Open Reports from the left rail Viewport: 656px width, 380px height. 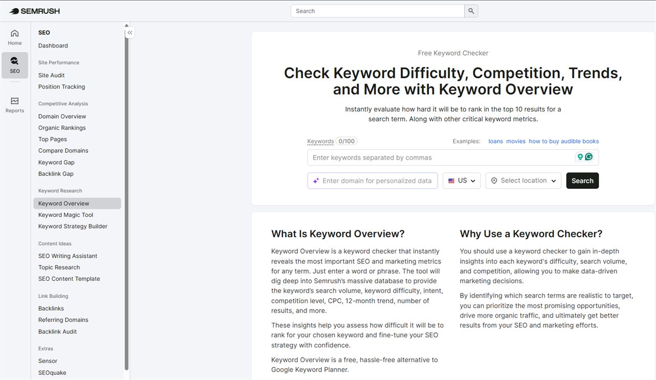click(15, 105)
